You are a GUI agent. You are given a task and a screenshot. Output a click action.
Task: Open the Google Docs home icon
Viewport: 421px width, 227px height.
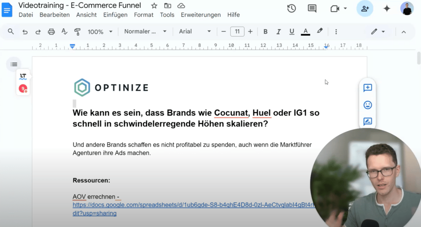pos(7,10)
